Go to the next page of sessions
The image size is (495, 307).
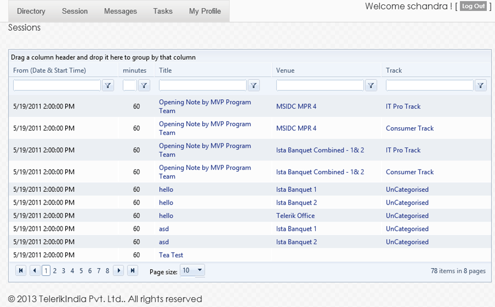118,270
